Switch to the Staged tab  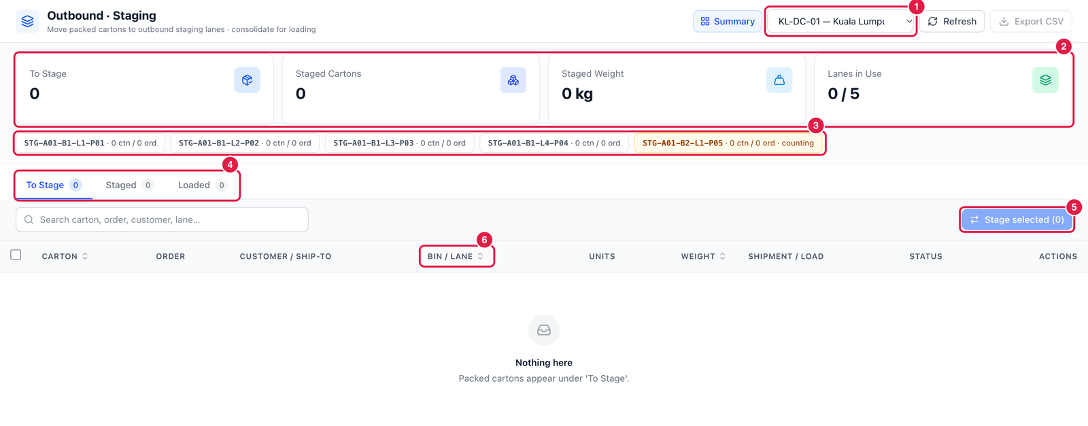129,185
